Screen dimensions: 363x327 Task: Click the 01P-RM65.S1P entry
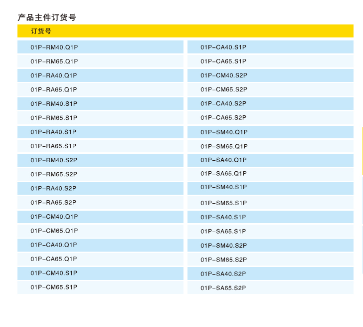pos(54,118)
